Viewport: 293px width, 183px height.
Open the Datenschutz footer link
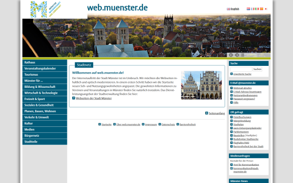tap(168, 124)
